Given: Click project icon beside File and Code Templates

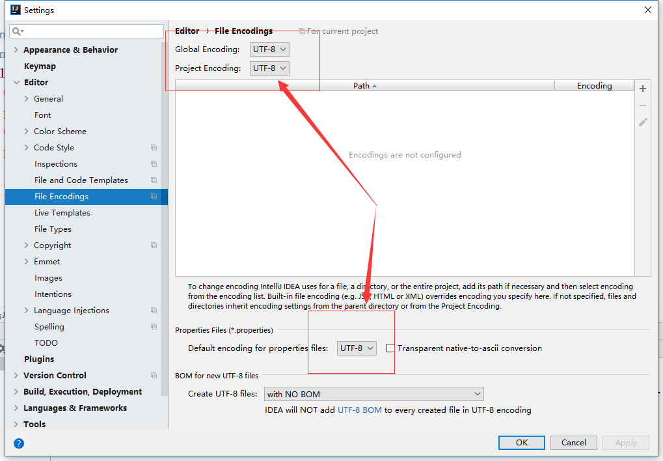Looking at the screenshot, I should [154, 180].
